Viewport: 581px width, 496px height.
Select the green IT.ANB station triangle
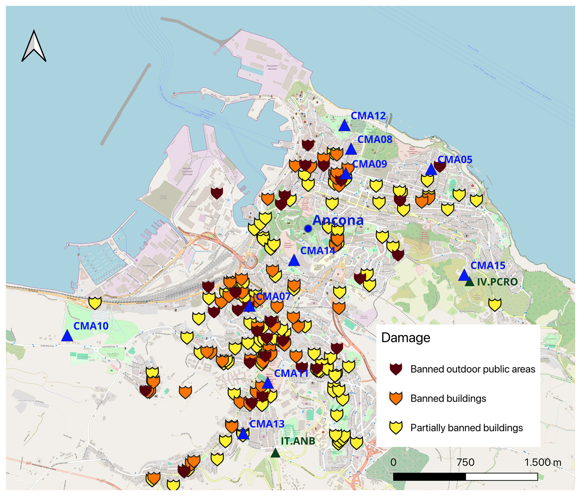(x=275, y=453)
